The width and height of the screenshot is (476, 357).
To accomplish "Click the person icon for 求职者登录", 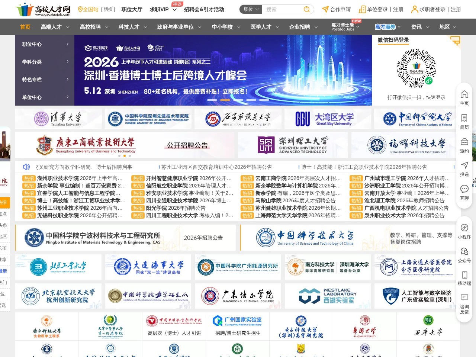I will point(415,9).
